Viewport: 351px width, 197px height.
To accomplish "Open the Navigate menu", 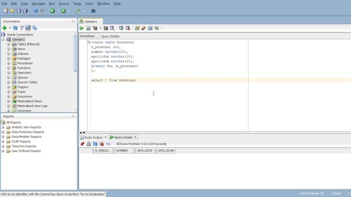I will [x=38, y=4].
